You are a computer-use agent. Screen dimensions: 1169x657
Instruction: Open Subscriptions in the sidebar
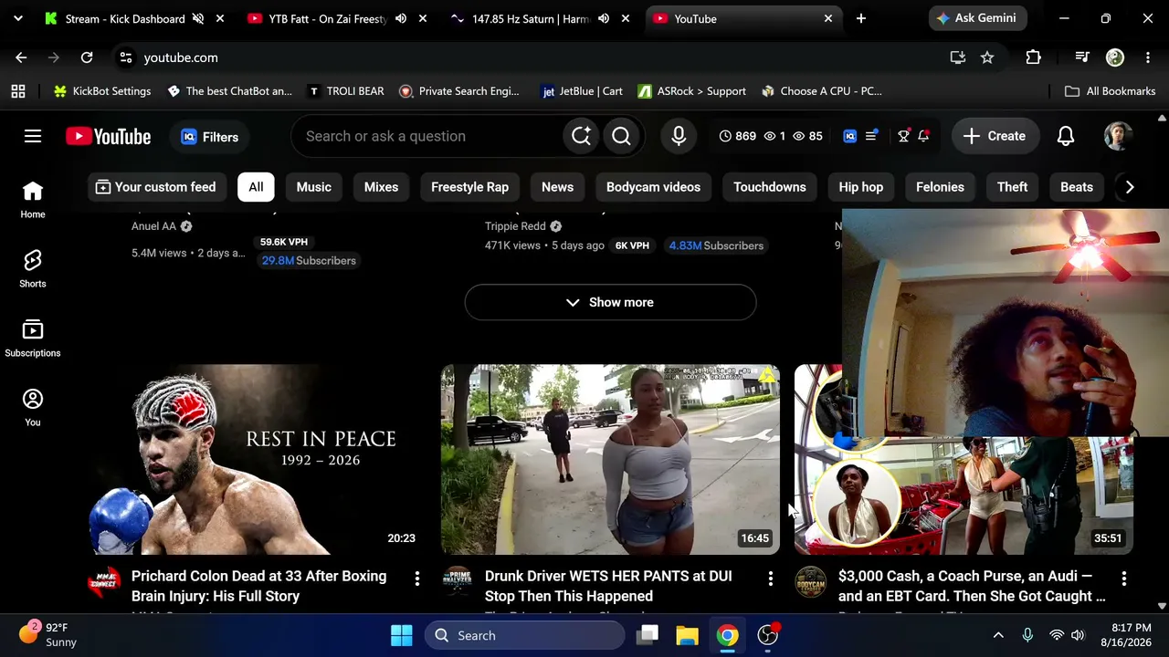click(x=33, y=338)
